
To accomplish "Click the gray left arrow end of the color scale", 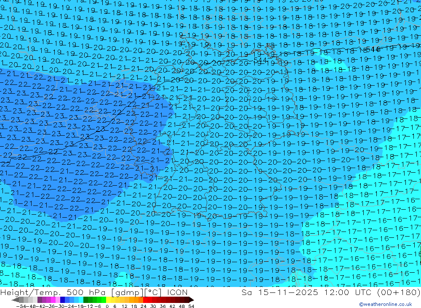I will pos(15,300).
